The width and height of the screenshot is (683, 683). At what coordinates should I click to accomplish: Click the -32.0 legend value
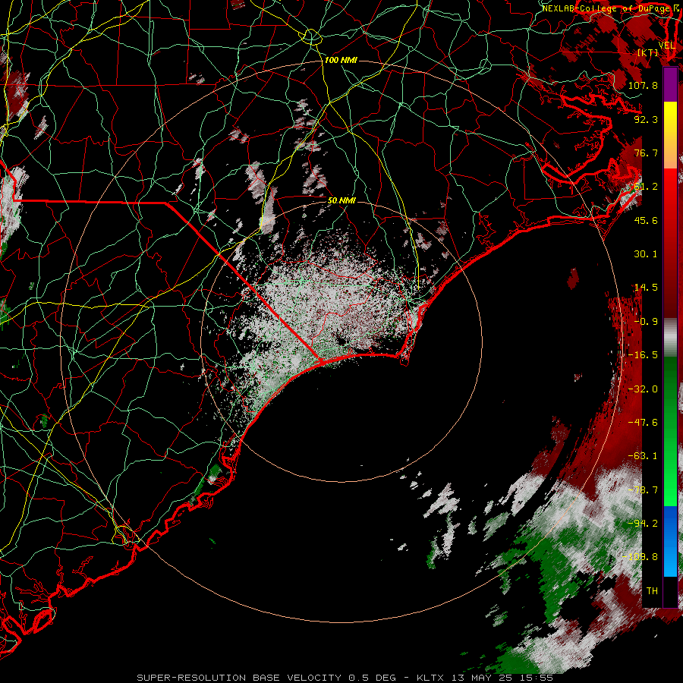coord(643,389)
